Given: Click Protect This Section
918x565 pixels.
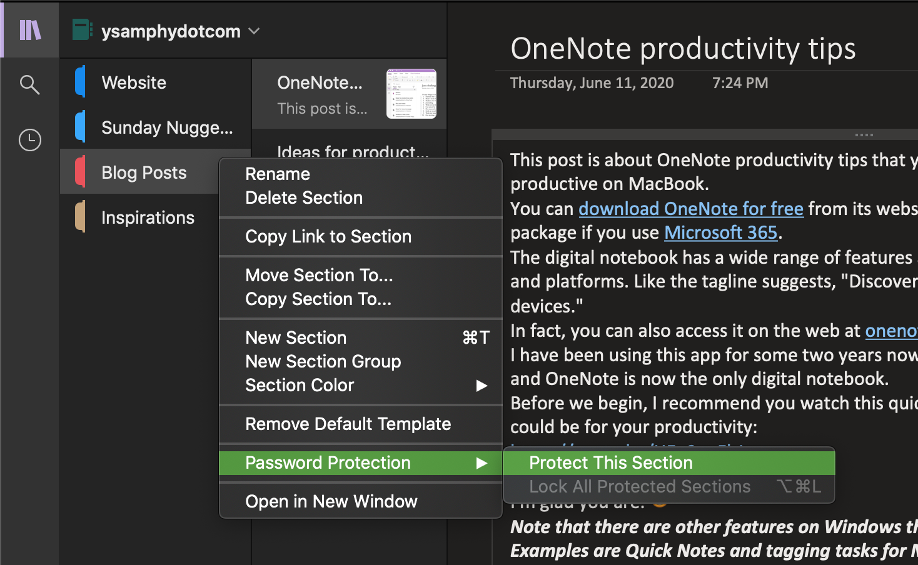Looking at the screenshot, I should [x=669, y=462].
